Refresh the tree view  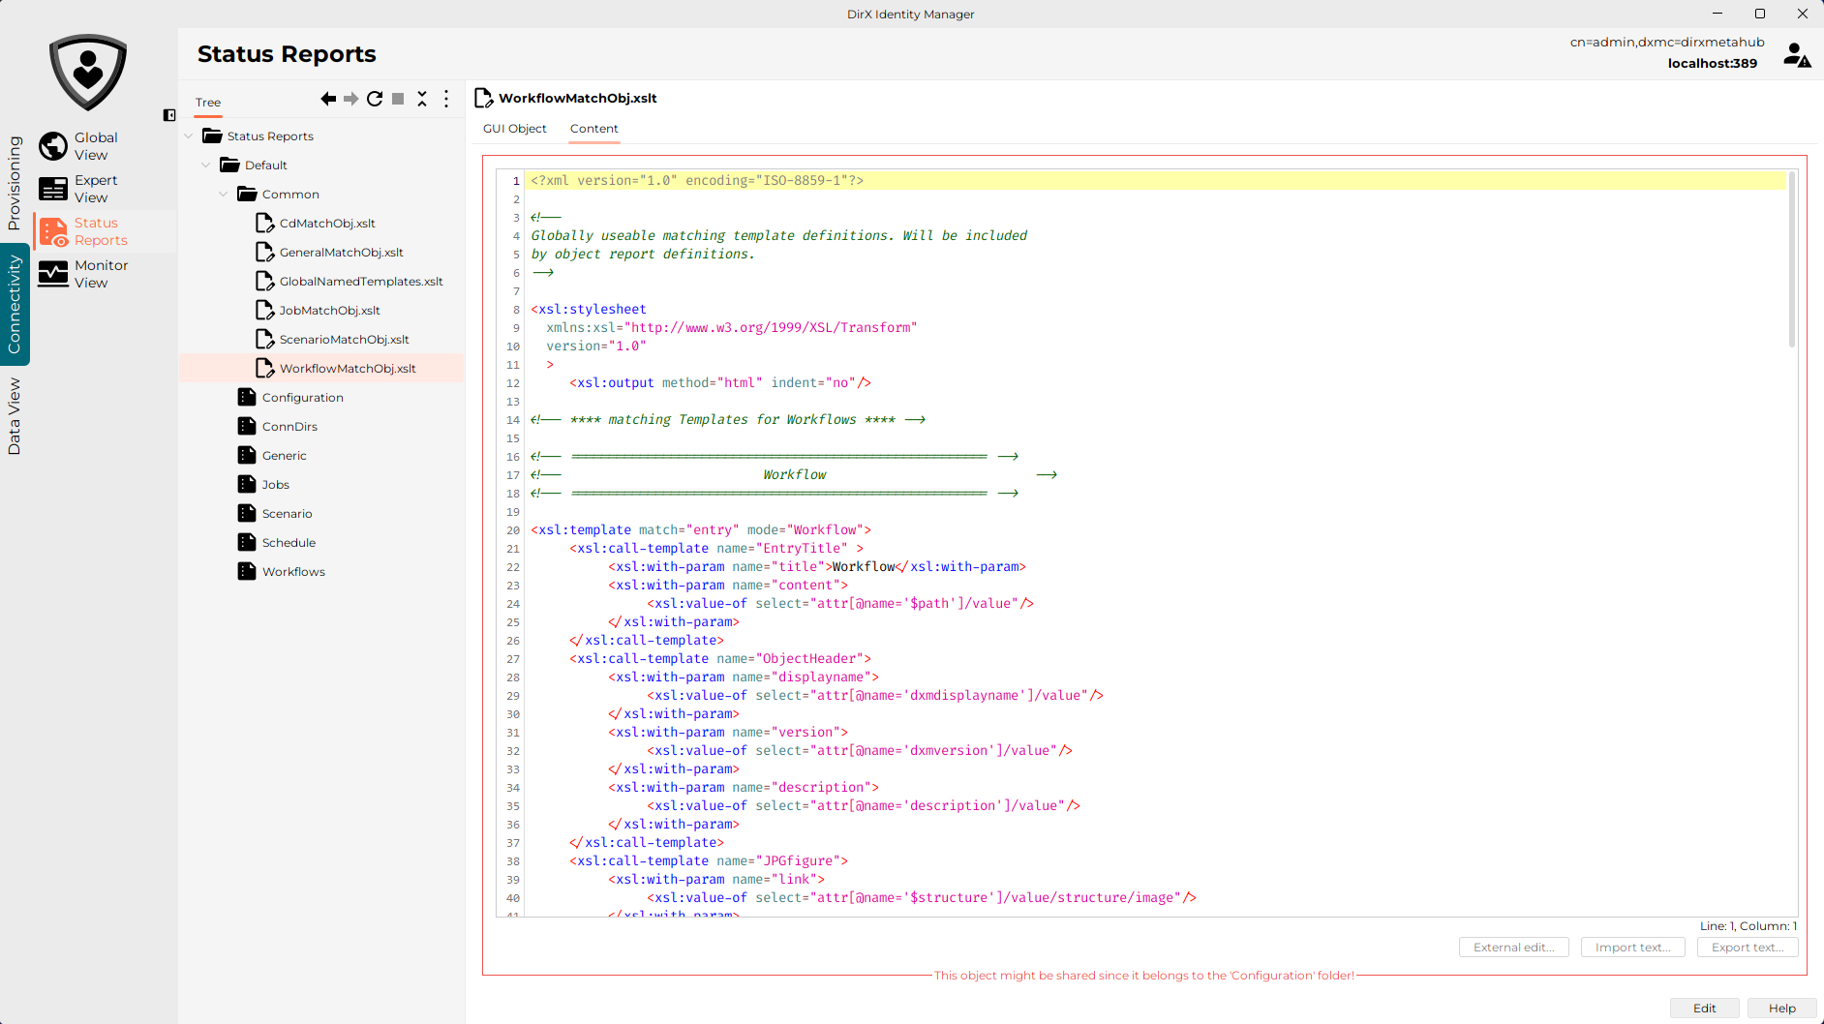click(375, 99)
